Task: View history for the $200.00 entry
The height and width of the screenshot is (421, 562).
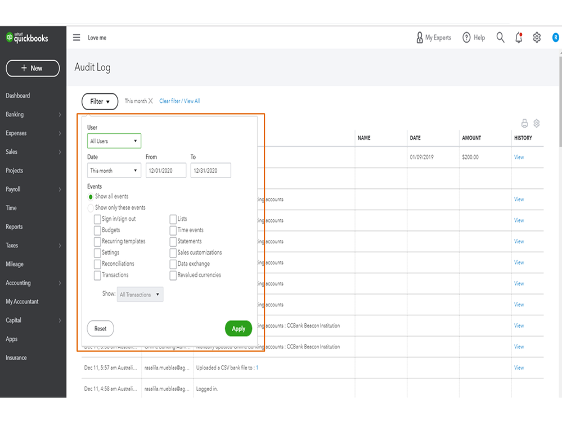Action: click(x=519, y=157)
